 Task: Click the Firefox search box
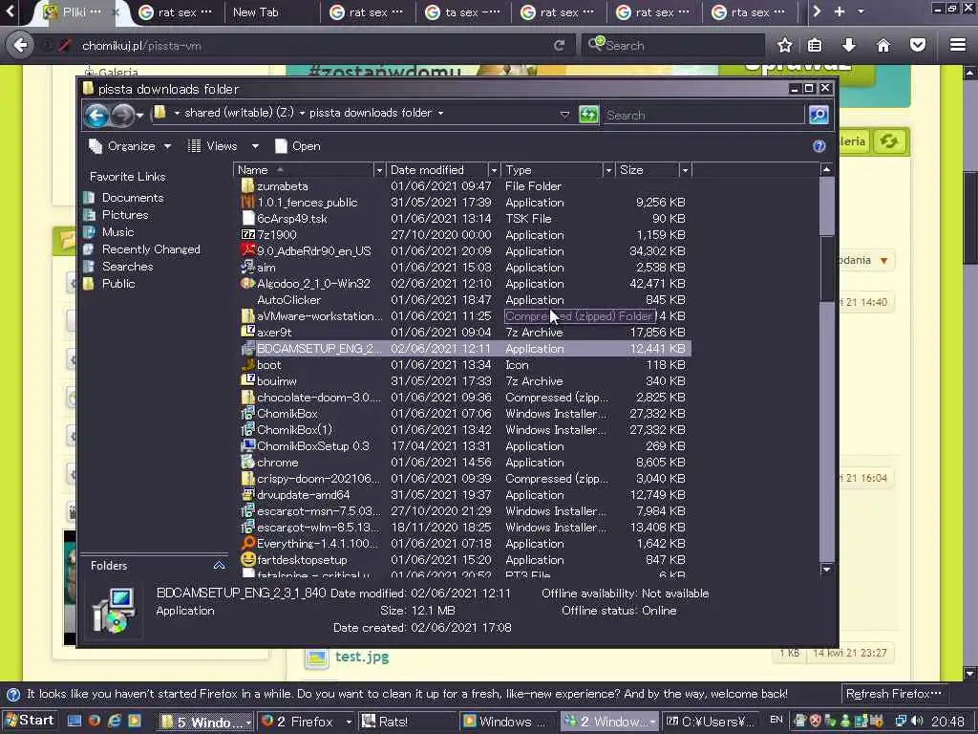(673, 45)
